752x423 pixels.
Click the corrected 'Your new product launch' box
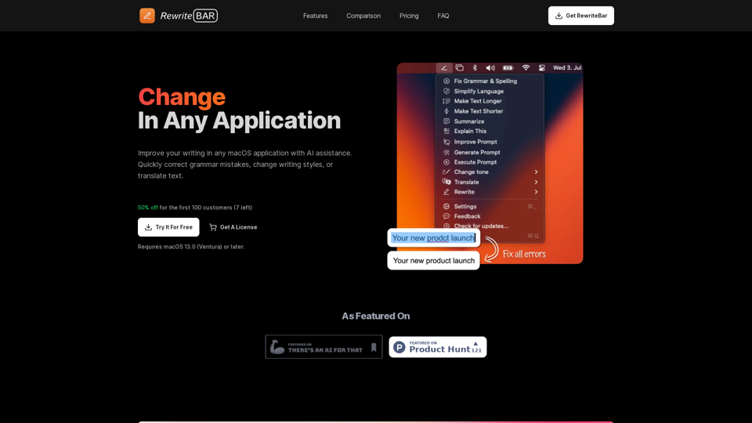coord(433,260)
